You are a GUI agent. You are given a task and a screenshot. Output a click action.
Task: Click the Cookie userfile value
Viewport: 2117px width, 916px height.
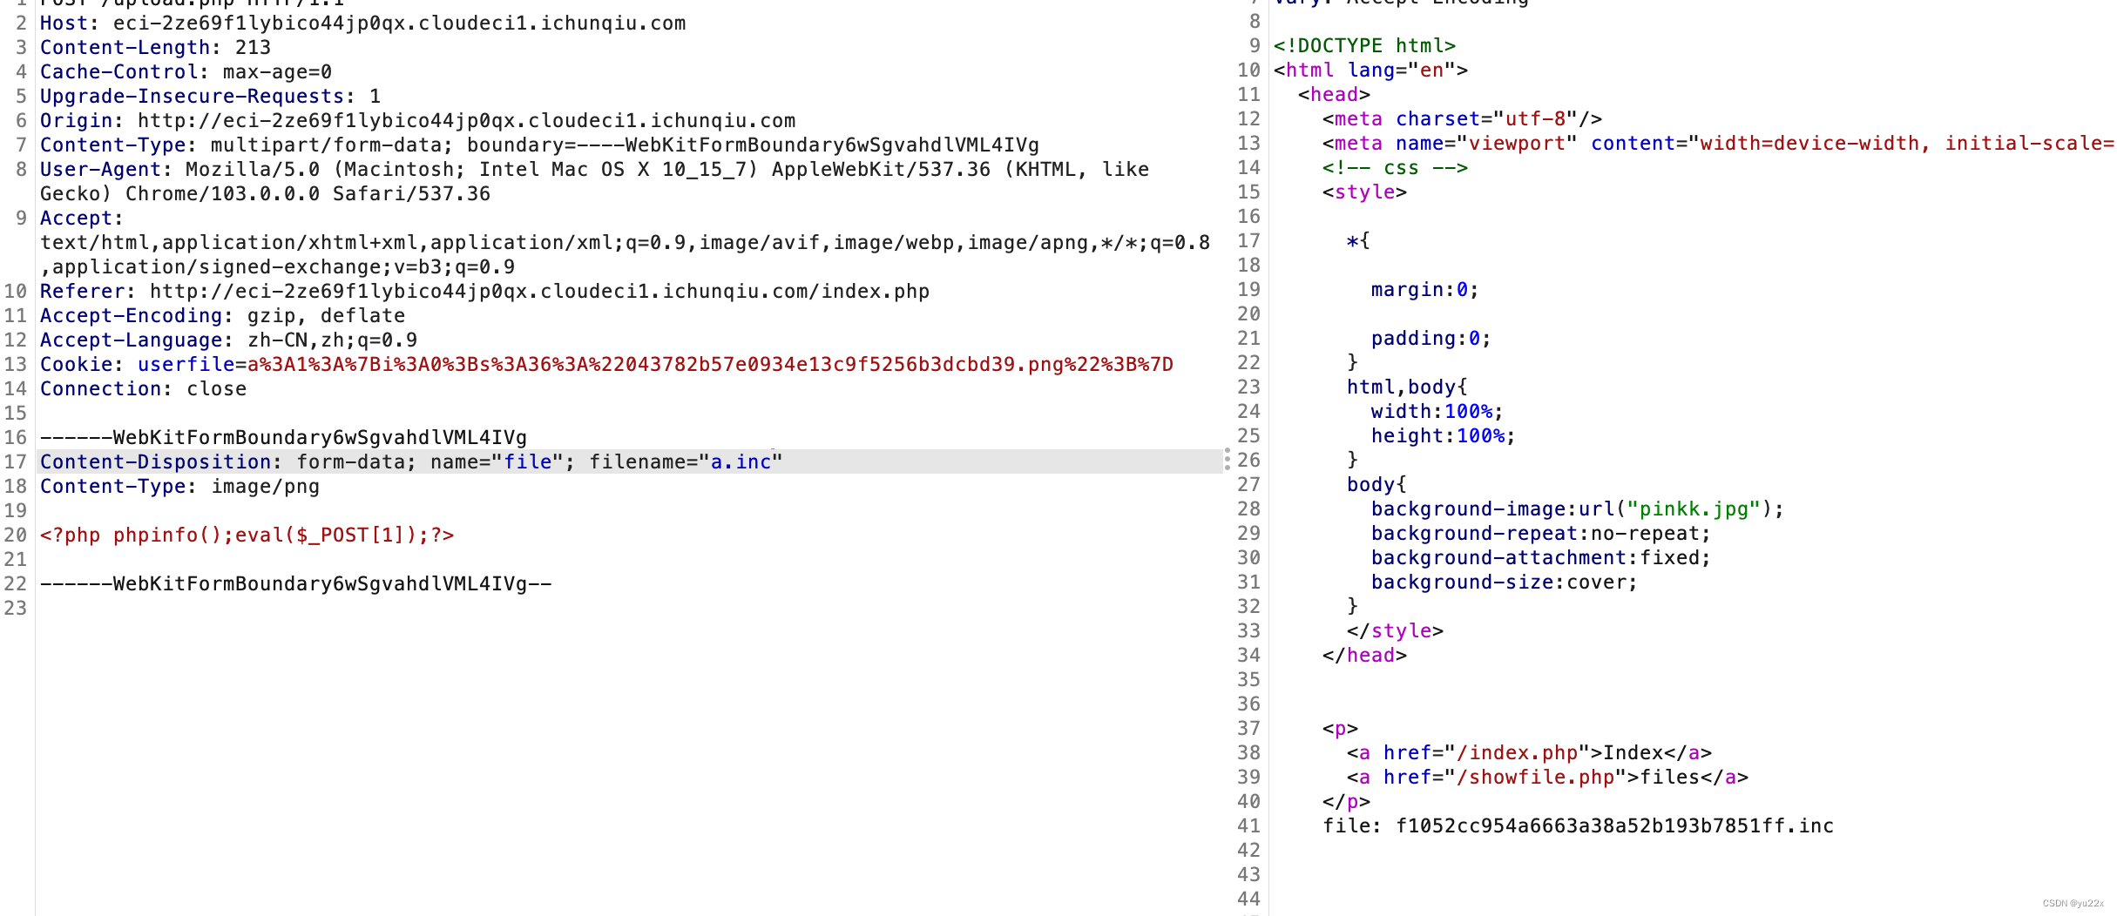(710, 365)
